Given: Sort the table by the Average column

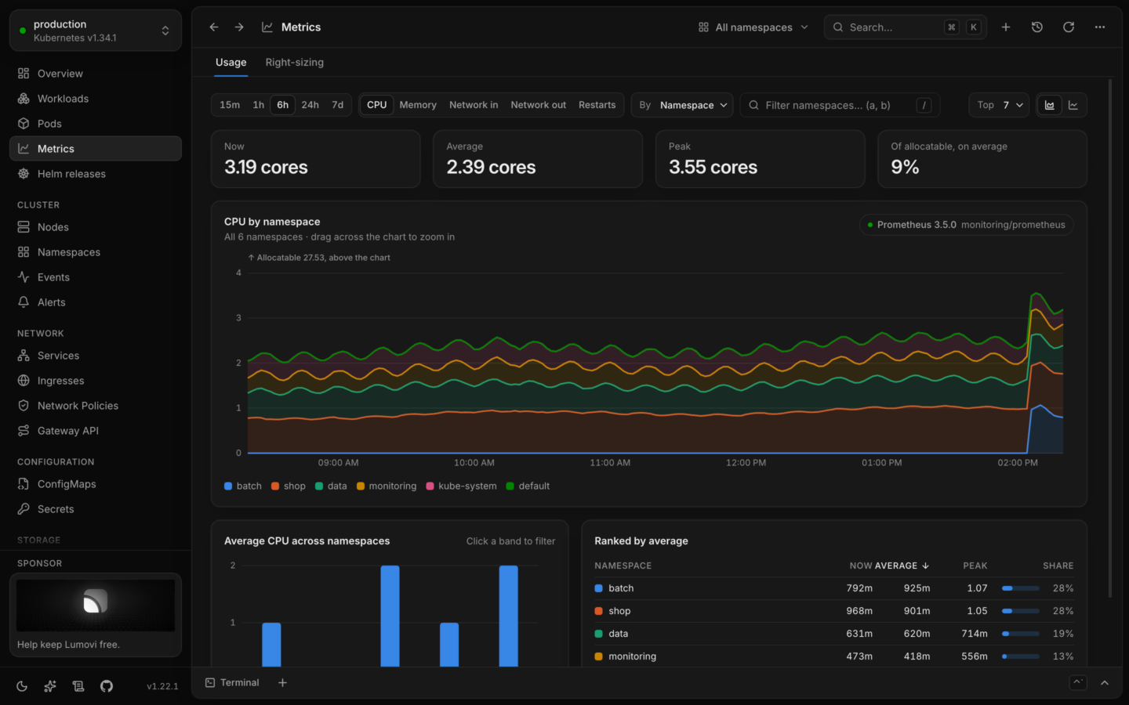Looking at the screenshot, I should 902,566.
